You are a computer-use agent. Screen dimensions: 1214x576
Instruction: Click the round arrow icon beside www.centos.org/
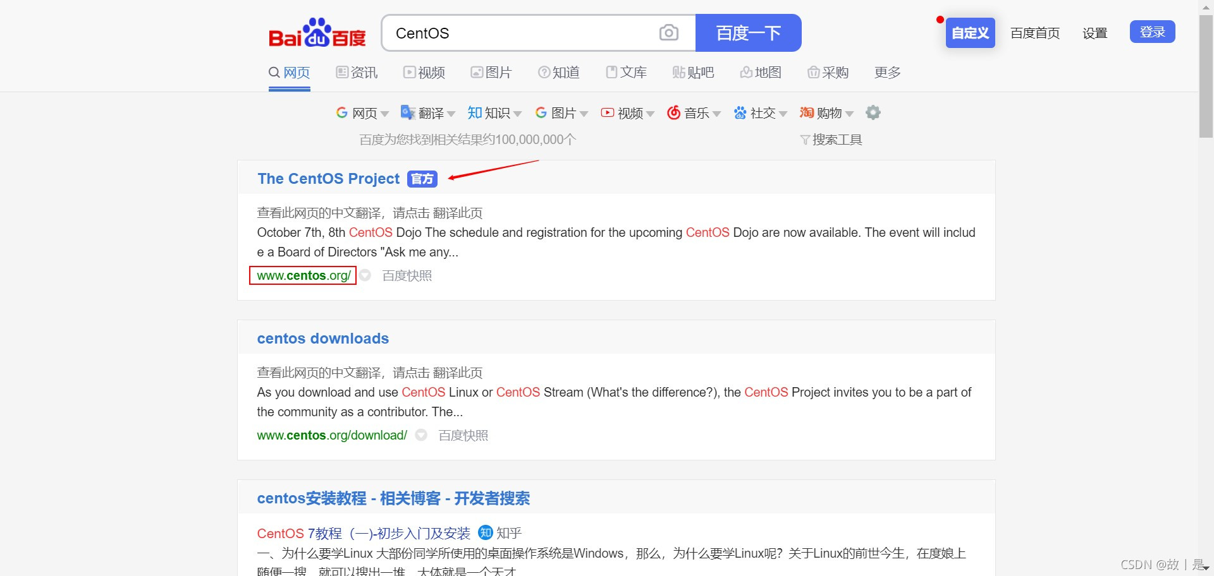pyautogui.click(x=365, y=275)
